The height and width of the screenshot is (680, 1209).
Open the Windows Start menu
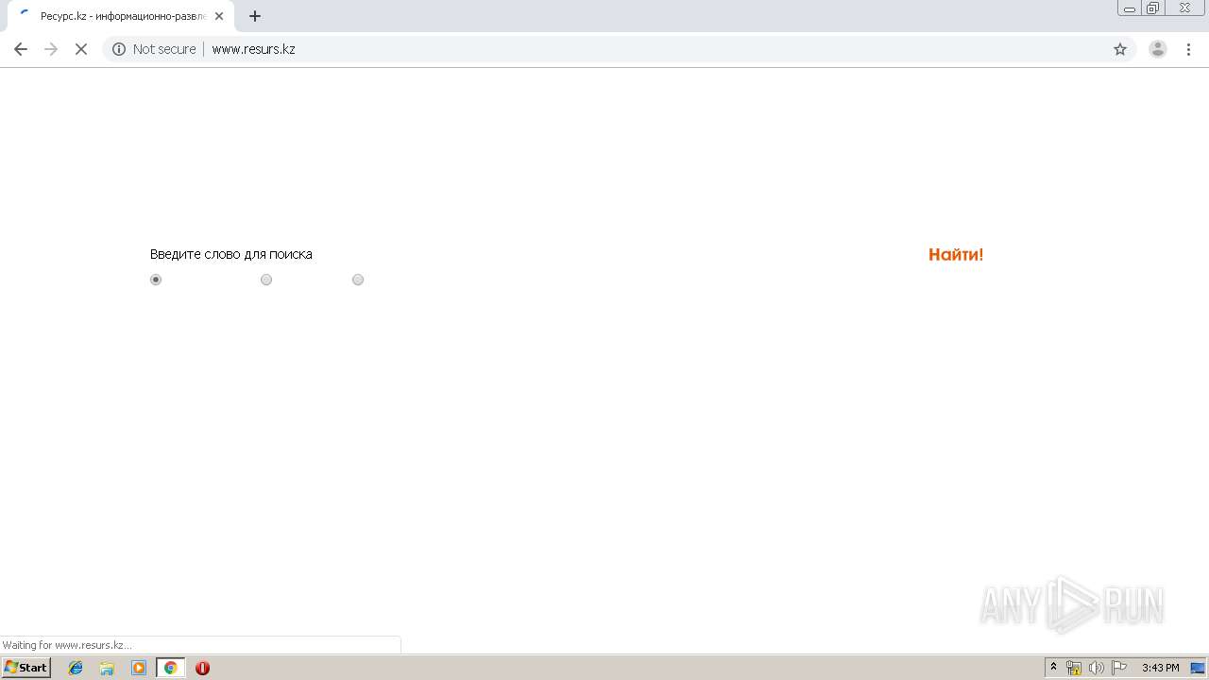(x=26, y=668)
